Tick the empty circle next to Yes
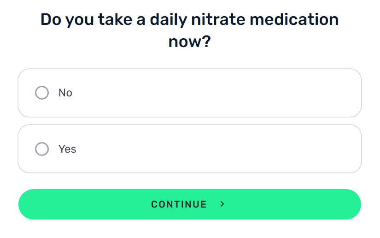This screenshot has width=380, height=238. coord(42,149)
